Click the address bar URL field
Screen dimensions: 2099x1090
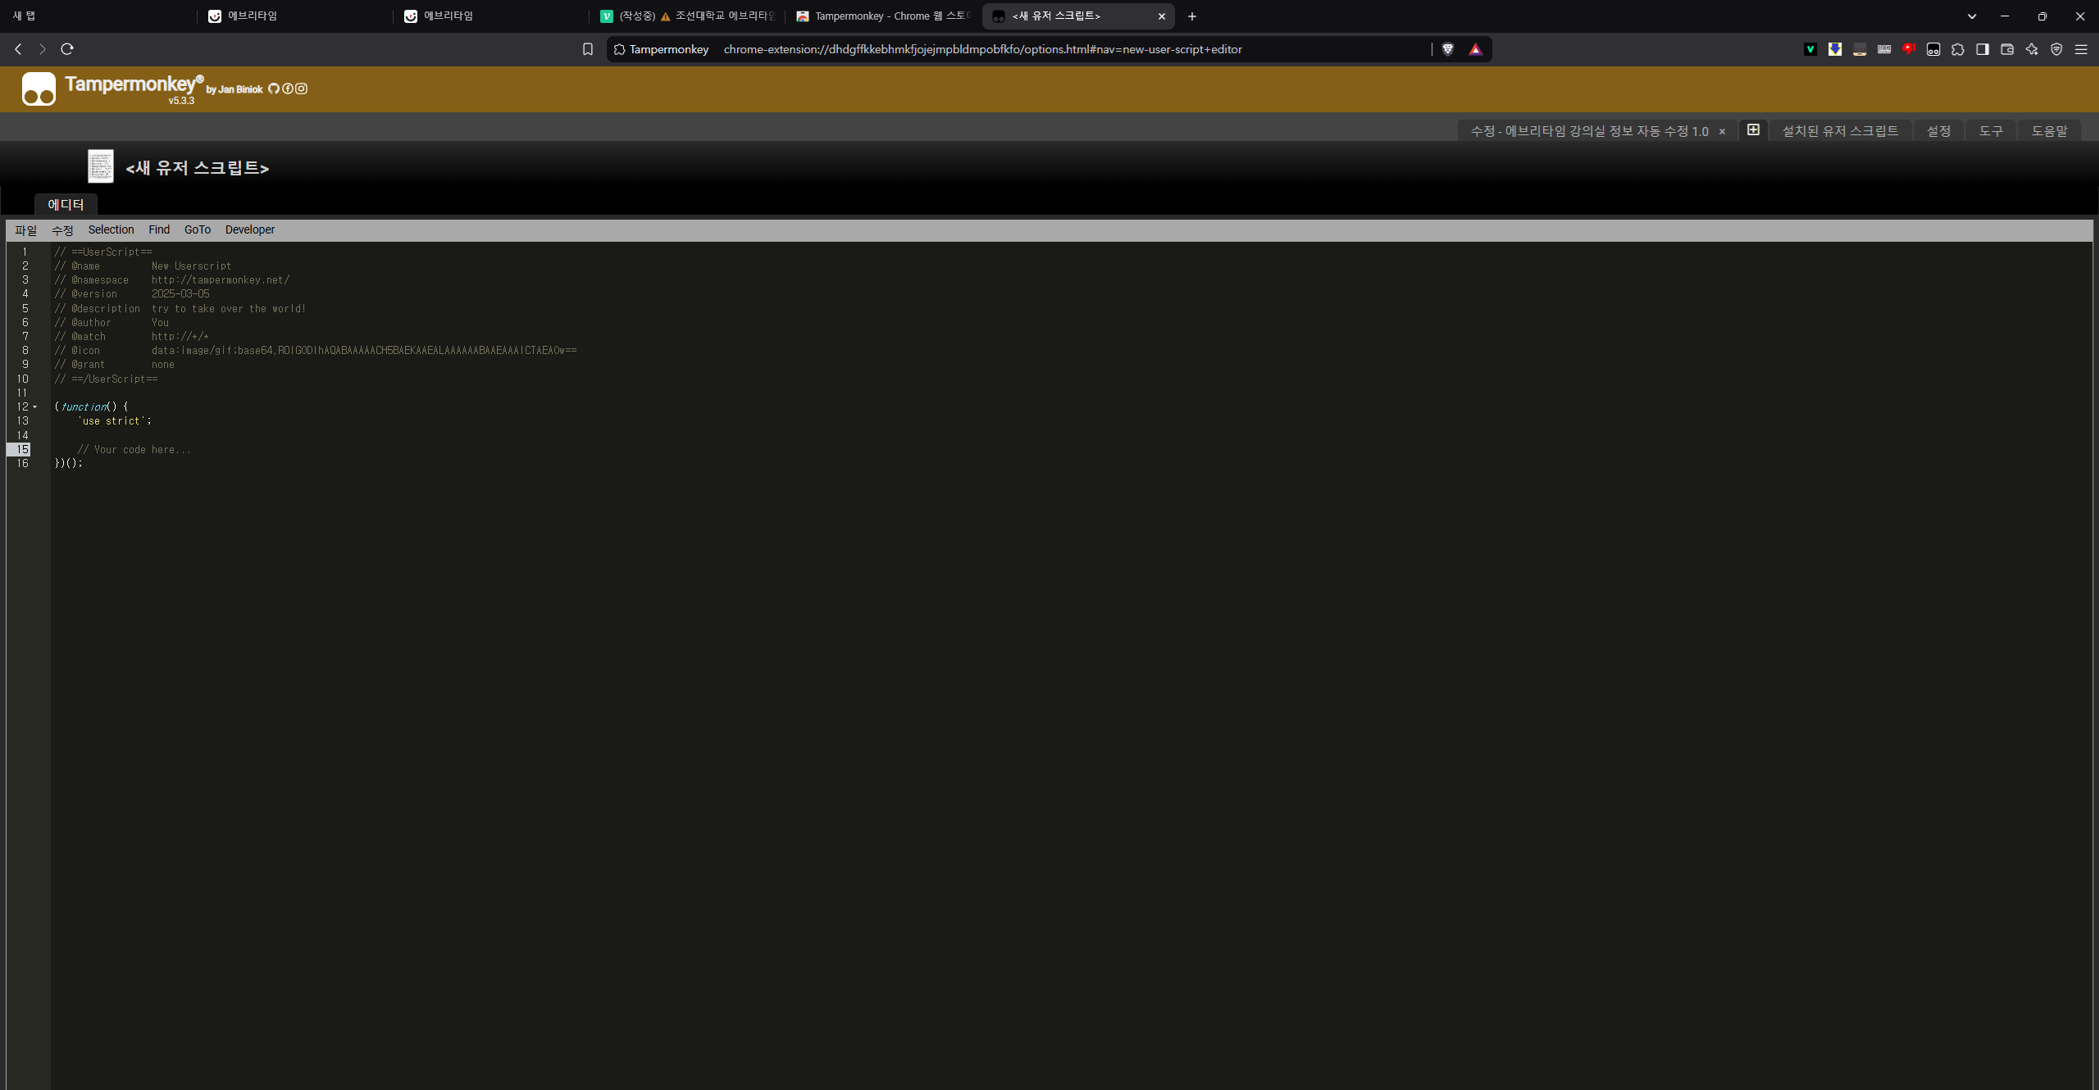point(982,49)
